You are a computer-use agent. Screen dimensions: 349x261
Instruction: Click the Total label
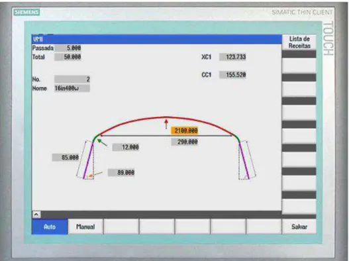click(x=38, y=57)
